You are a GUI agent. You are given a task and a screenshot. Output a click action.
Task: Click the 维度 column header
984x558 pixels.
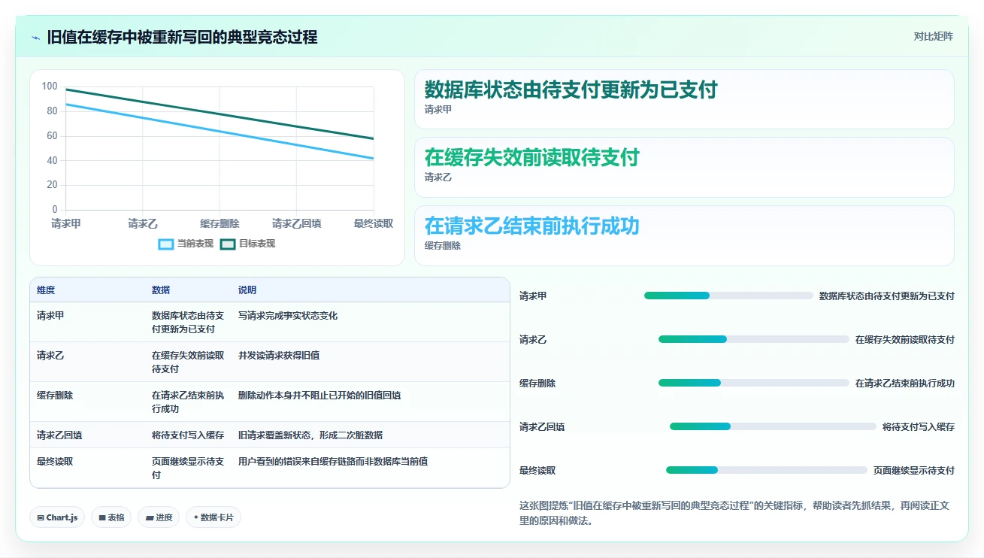tap(46, 290)
